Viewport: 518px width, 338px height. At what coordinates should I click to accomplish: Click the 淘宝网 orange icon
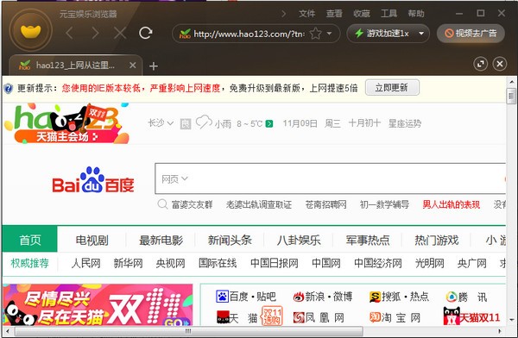click(375, 317)
